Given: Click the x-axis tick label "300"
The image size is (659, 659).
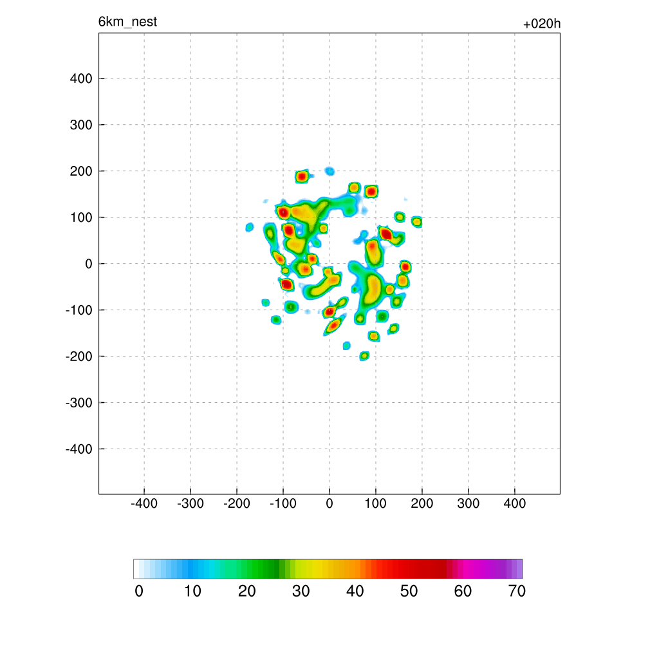Looking at the screenshot, I should (469, 503).
